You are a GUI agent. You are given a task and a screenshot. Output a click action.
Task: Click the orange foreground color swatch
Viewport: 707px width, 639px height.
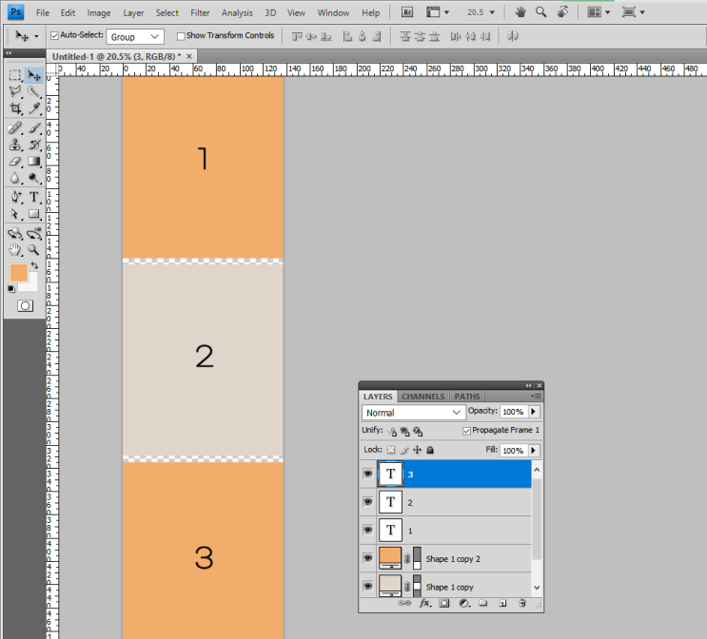tap(17, 272)
